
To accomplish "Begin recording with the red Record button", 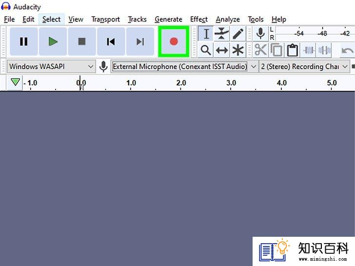I will (x=174, y=41).
